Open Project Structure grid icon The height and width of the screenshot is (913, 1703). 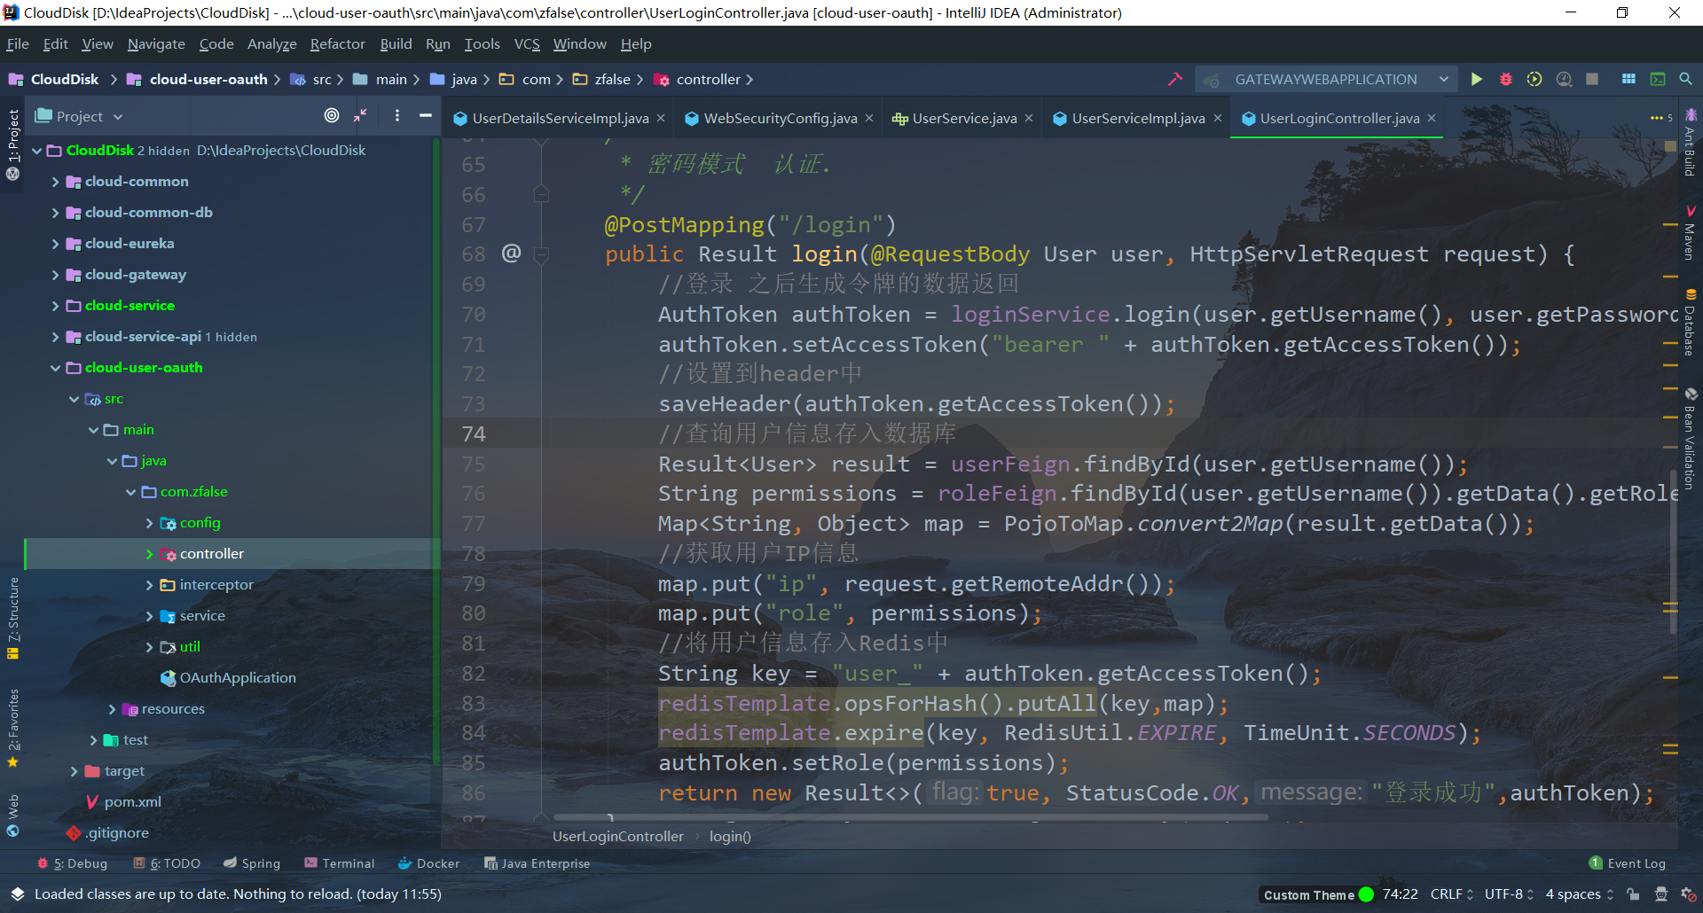tap(1628, 79)
